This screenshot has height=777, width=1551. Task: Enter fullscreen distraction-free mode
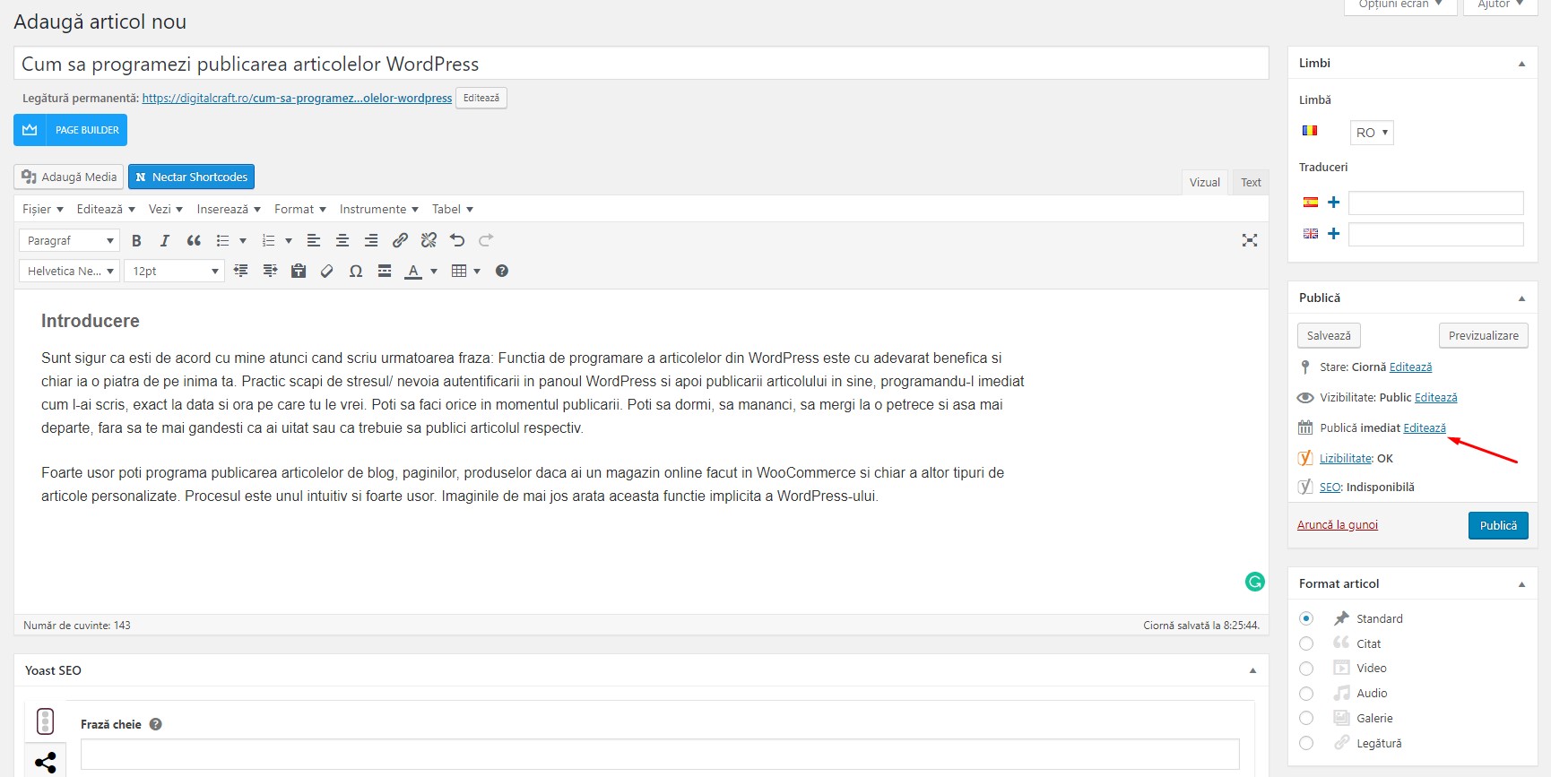1250,240
